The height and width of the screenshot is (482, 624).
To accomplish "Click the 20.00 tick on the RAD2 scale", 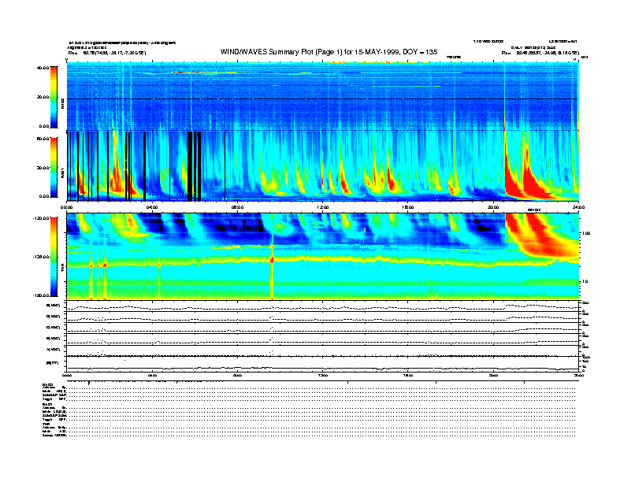I will [43, 97].
